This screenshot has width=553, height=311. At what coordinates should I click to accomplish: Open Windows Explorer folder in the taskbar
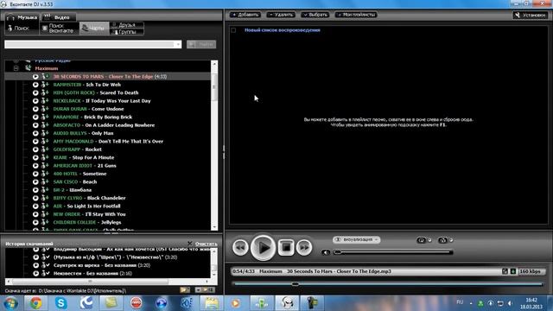212,303
